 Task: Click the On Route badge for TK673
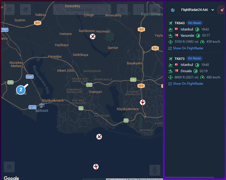coord(194,58)
